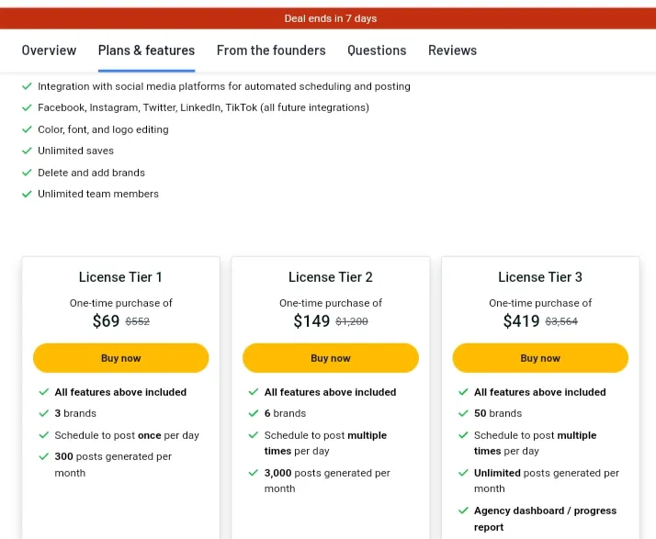Click the Deal ends in 7 days banner

[330, 18]
